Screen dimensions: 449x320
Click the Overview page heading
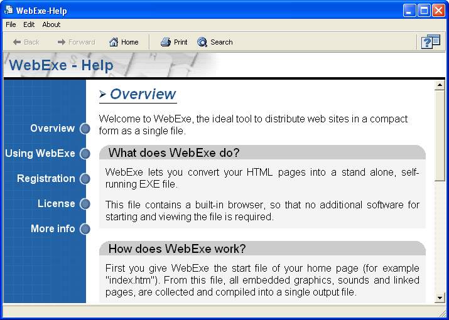[143, 94]
